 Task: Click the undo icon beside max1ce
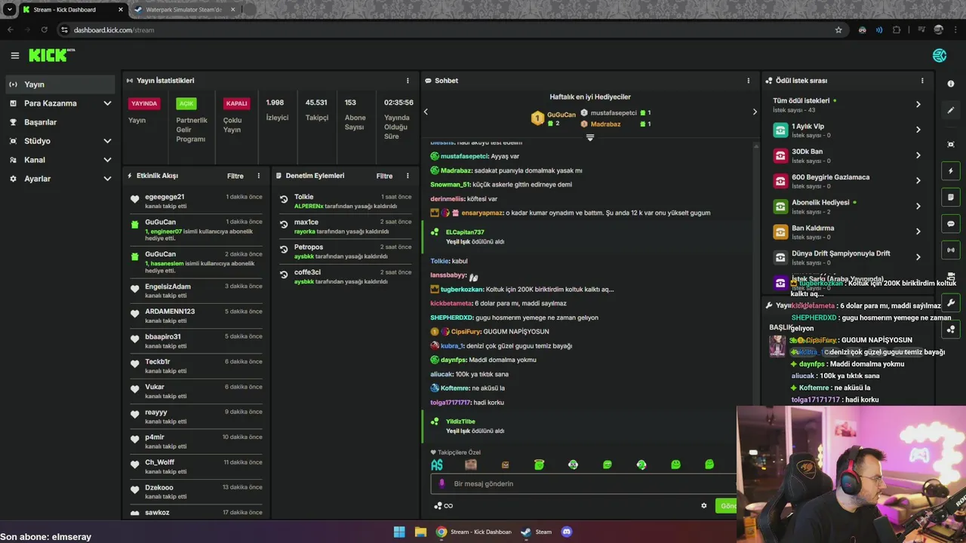coord(284,225)
